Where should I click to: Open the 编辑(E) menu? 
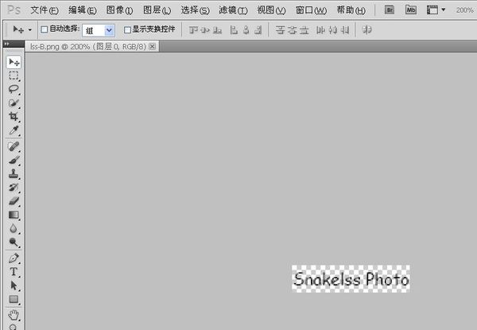83,10
